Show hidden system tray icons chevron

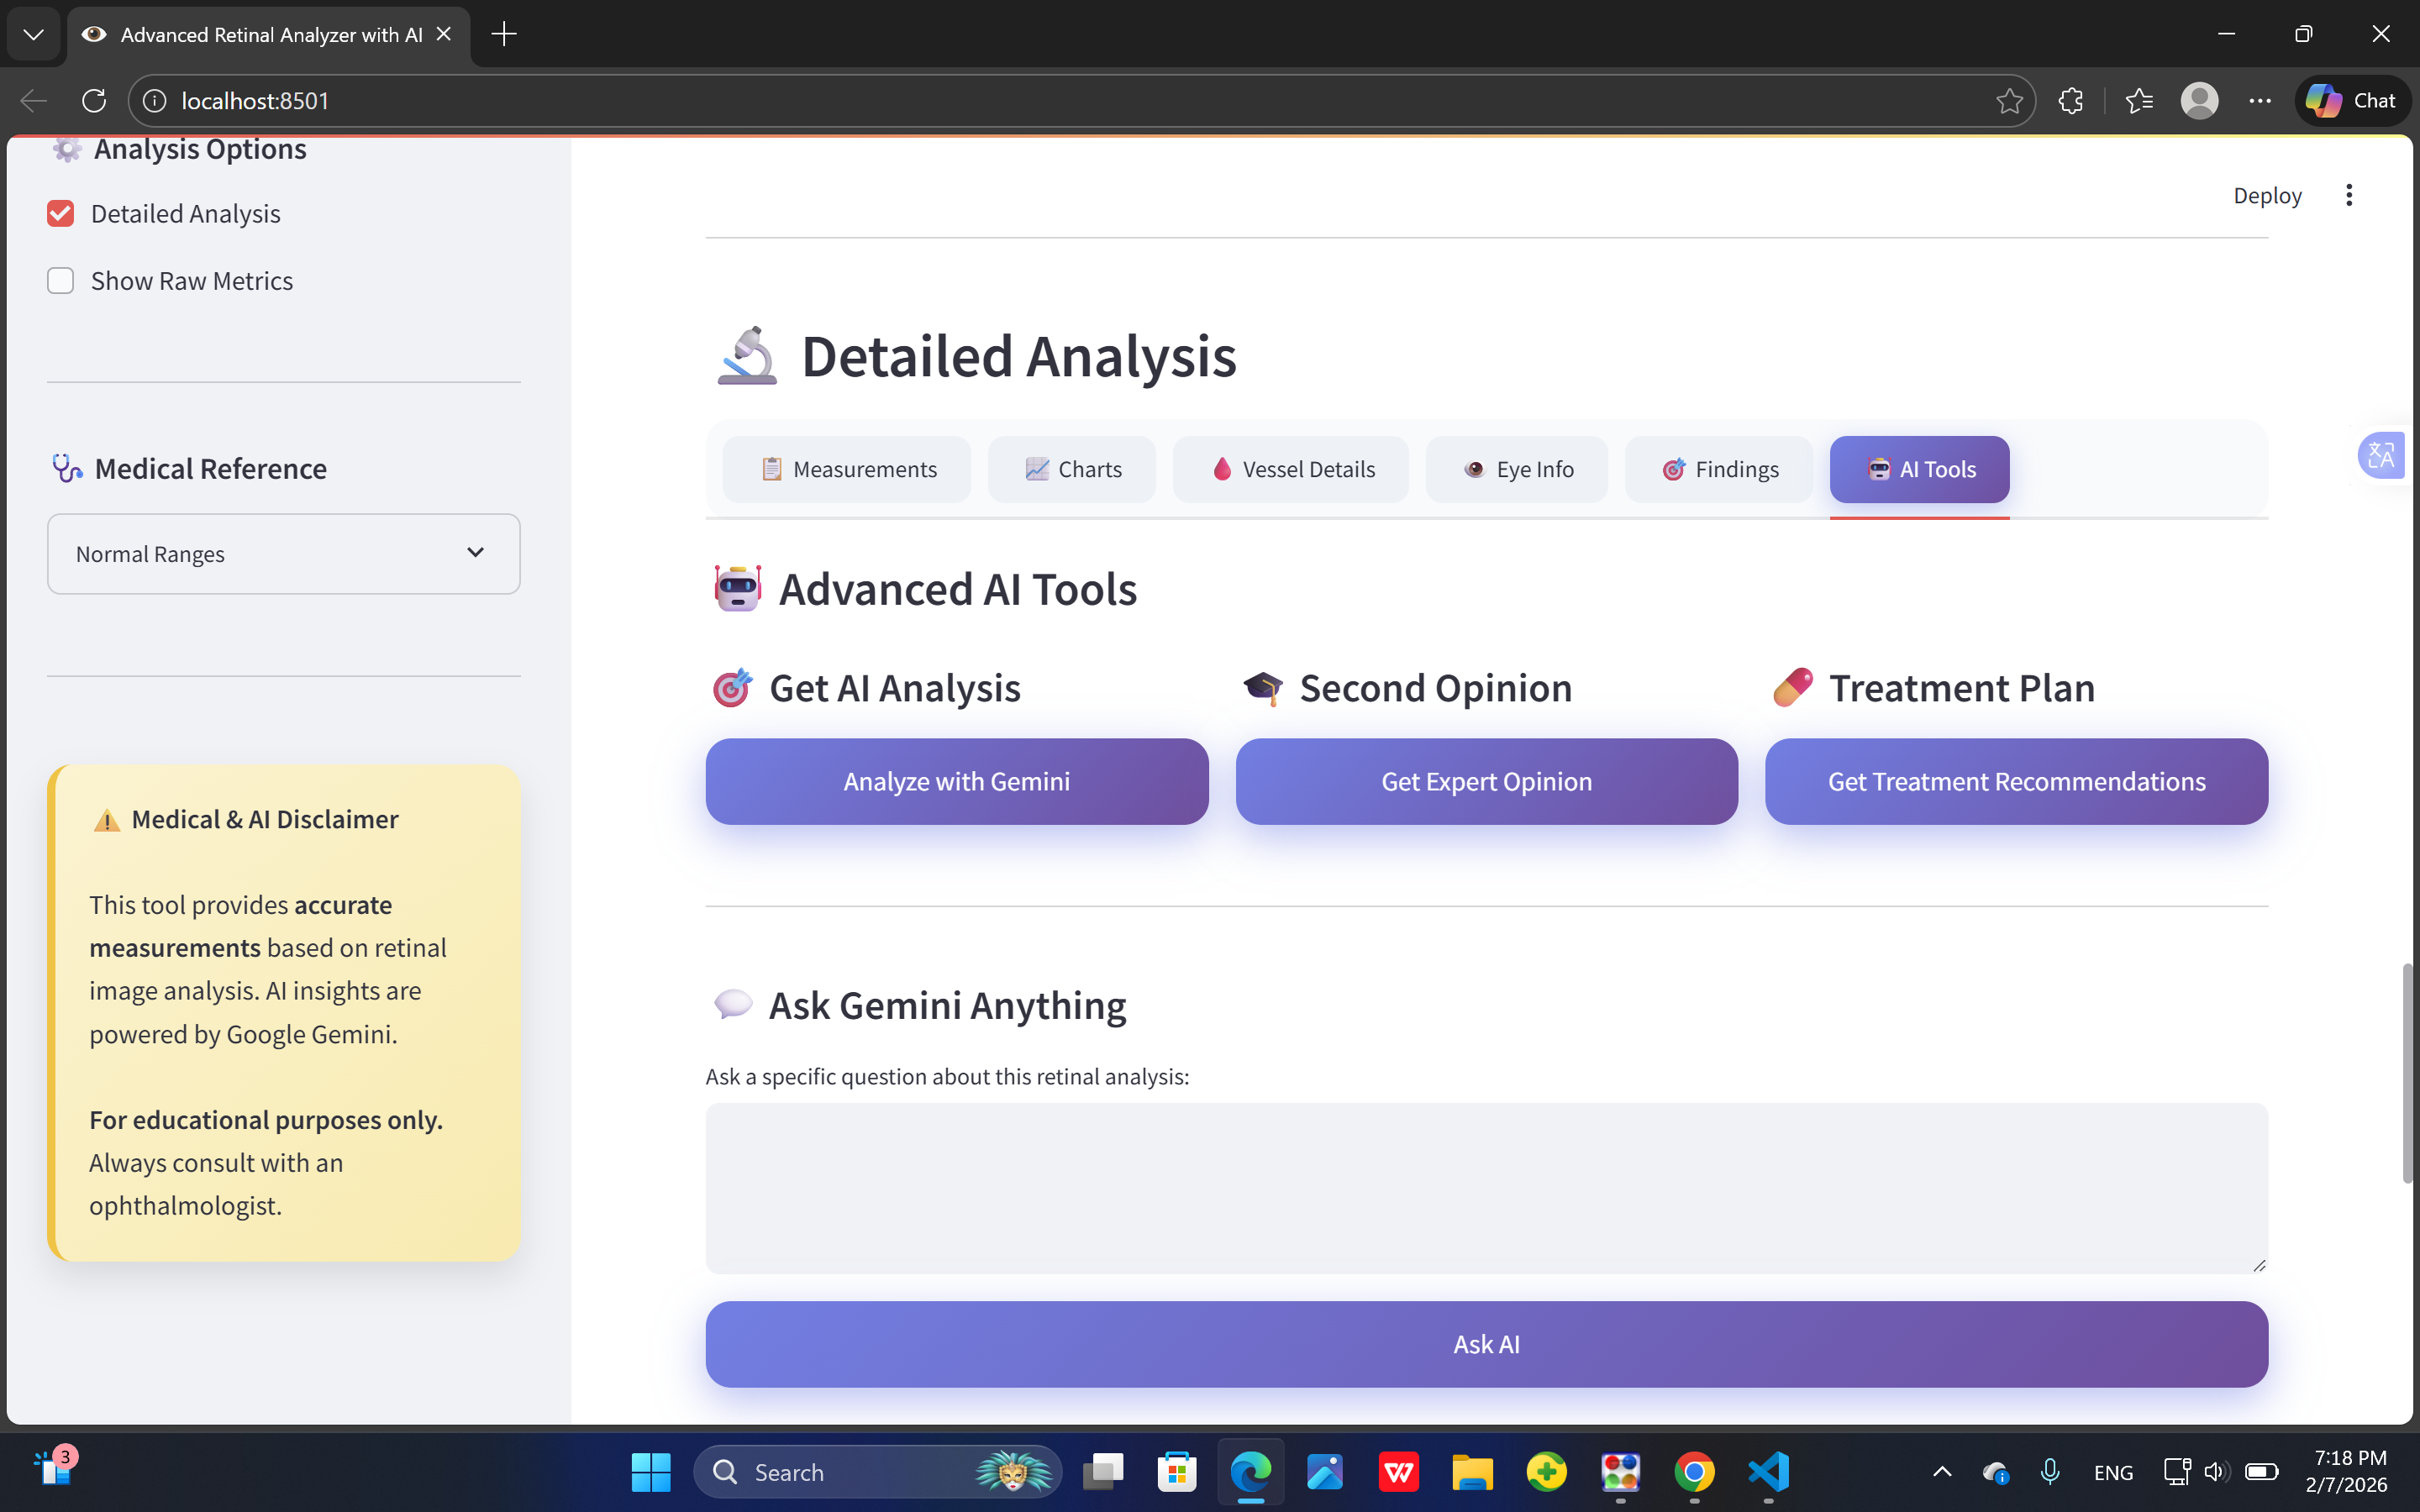[1942, 1472]
